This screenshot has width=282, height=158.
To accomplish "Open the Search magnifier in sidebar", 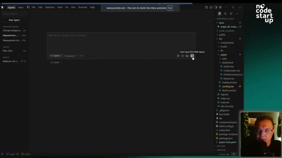I will [225, 14].
